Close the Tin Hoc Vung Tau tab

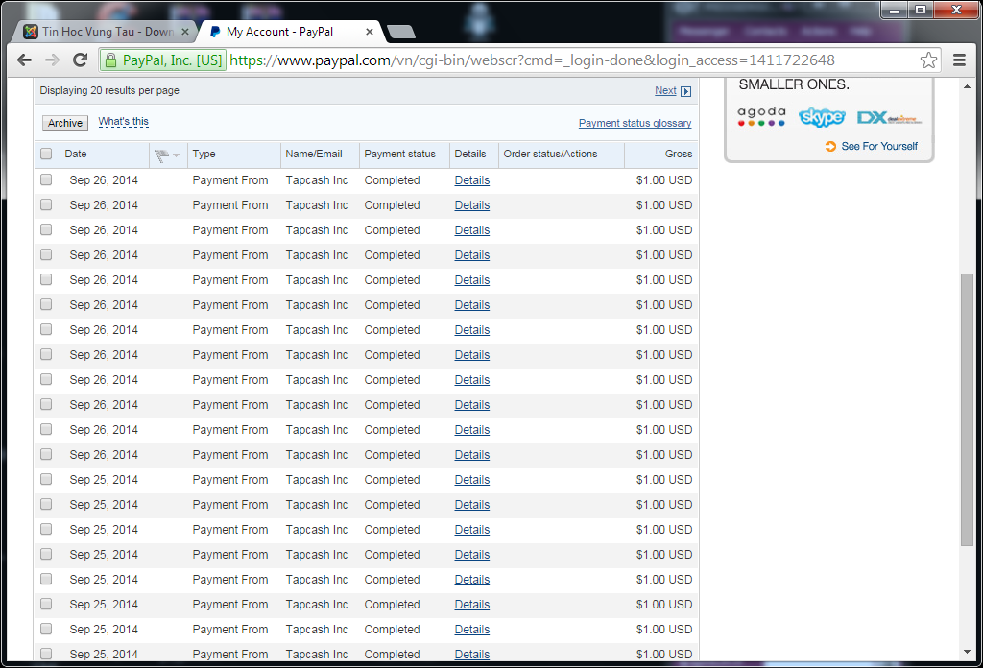185,32
